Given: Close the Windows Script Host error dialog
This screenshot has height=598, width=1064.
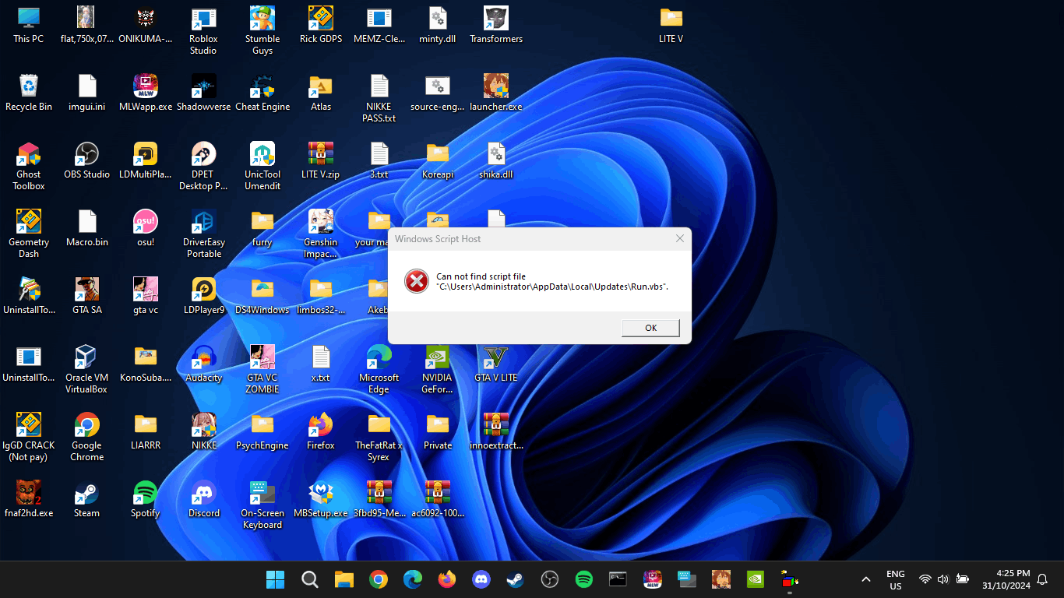Looking at the screenshot, I should click(x=680, y=238).
